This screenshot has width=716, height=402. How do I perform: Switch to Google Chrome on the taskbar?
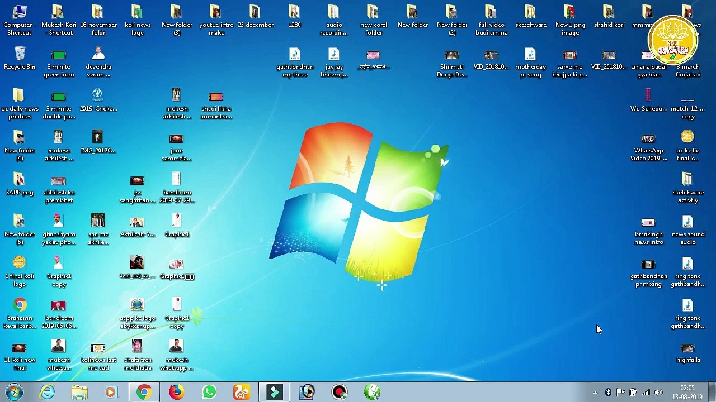144,392
